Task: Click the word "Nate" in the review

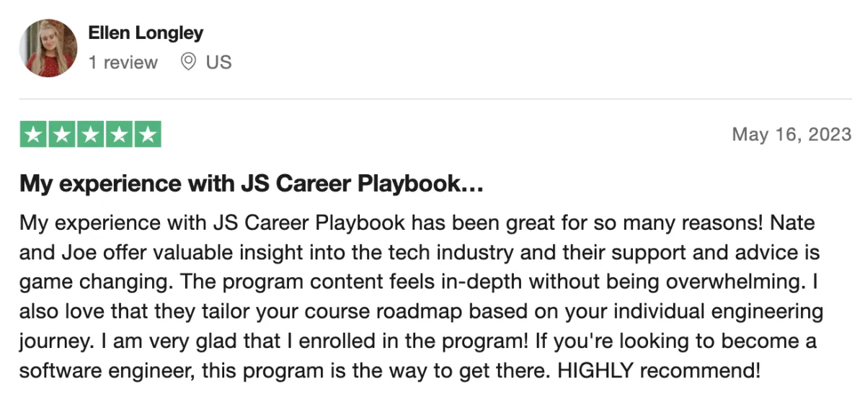Action: click(x=792, y=223)
